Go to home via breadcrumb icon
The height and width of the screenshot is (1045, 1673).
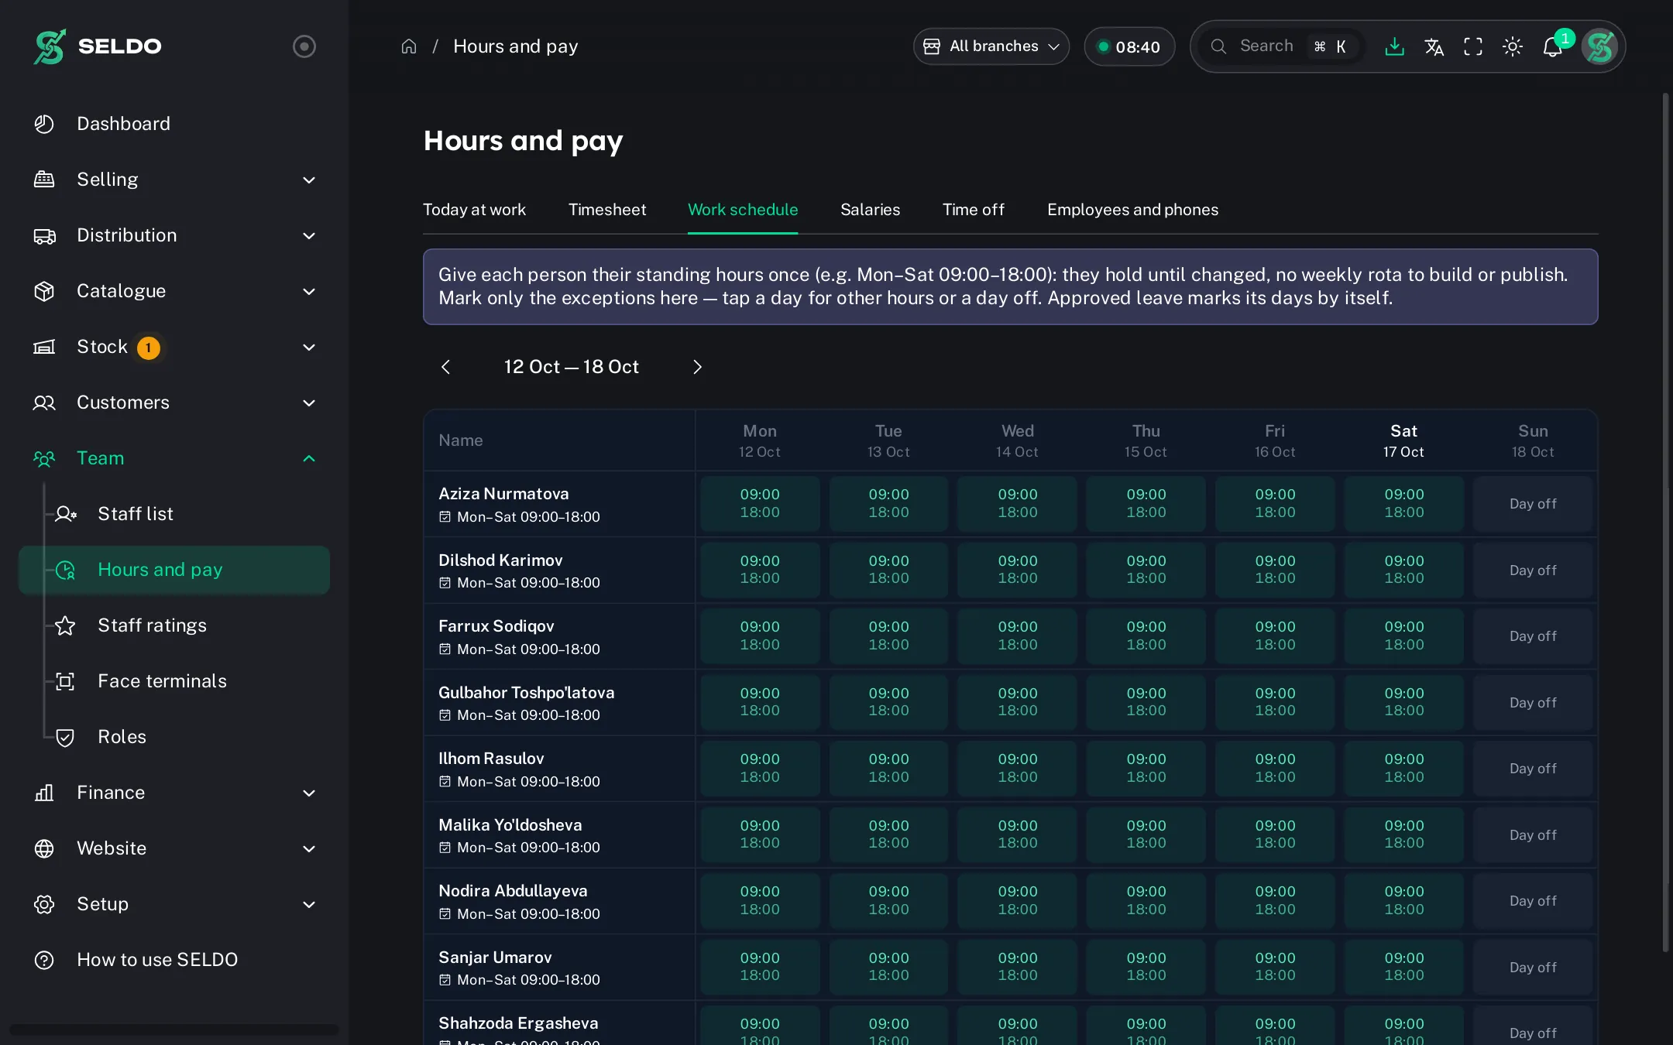point(409,46)
